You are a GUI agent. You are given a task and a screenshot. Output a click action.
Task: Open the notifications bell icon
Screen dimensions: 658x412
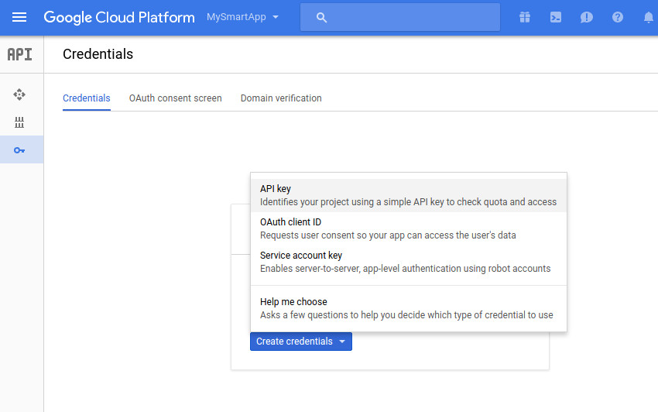pos(649,17)
